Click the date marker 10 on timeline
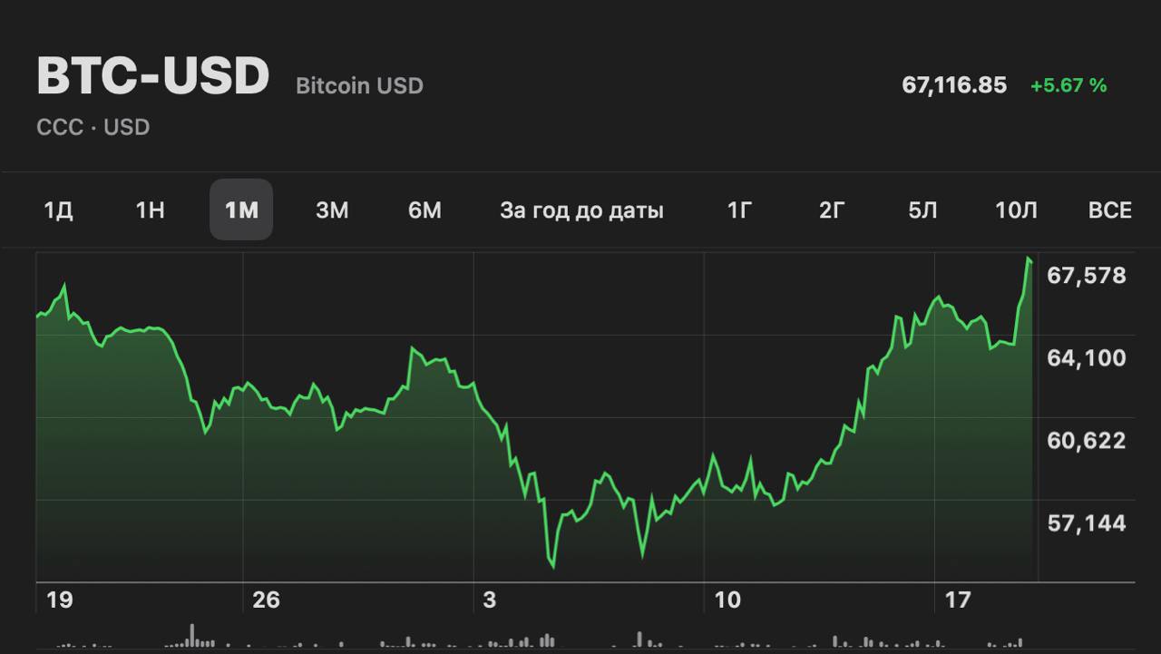The width and height of the screenshot is (1161, 654). (x=727, y=600)
